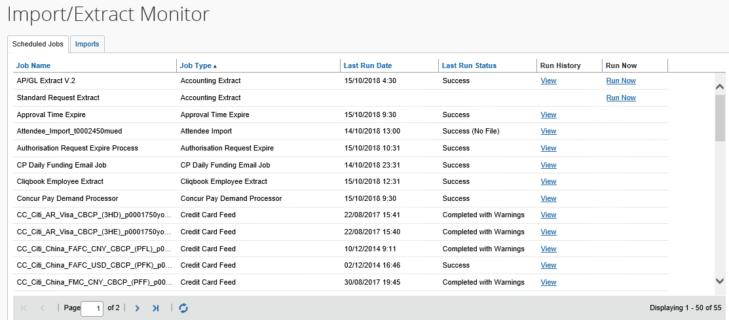Sort by Job Type column header
The width and height of the screenshot is (729, 320).
coord(196,65)
